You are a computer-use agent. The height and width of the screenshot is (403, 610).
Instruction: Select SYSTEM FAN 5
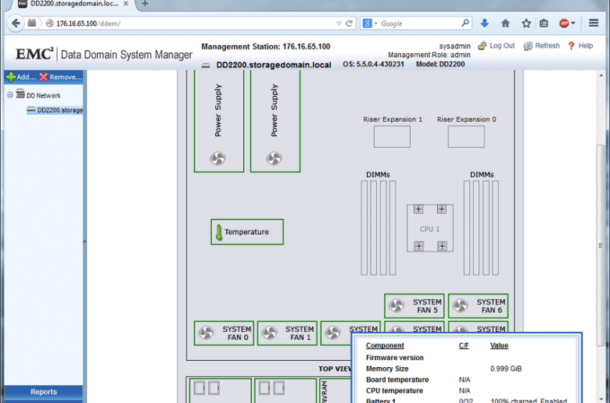click(x=414, y=306)
